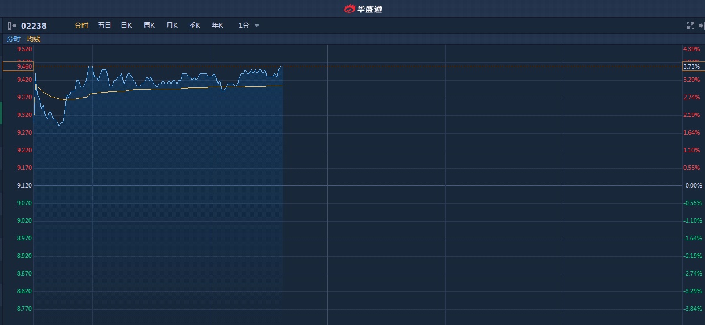Viewport: 705px width, 325px height.
Task: Click the 9.070 price axis label
Action: coord(24,203)
